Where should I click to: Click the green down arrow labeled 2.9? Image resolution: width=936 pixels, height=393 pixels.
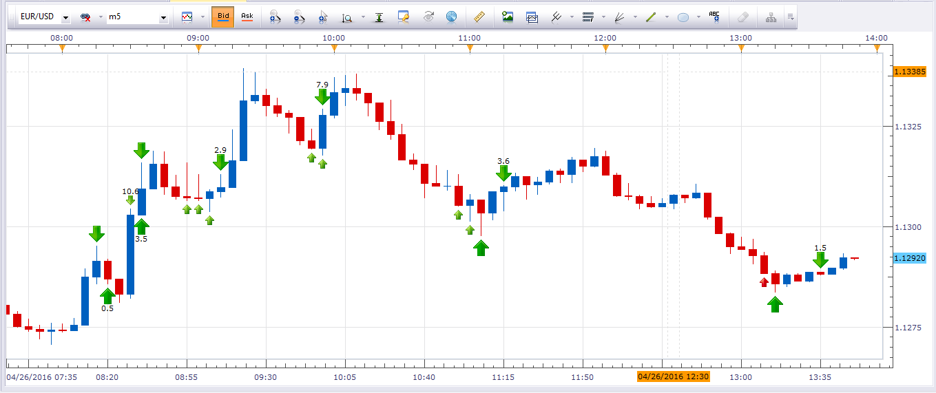click(x=220, y=162)
